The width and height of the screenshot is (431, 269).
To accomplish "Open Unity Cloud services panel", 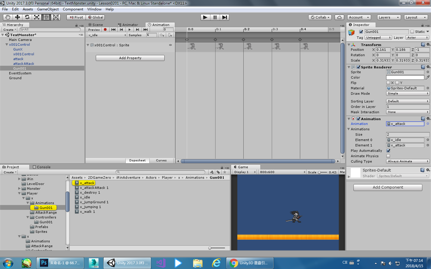I will [339, 17].
